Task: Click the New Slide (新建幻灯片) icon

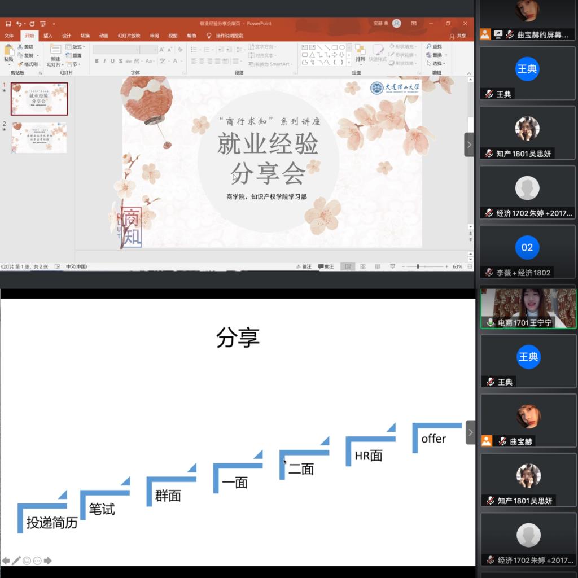Action: [55, 54]
